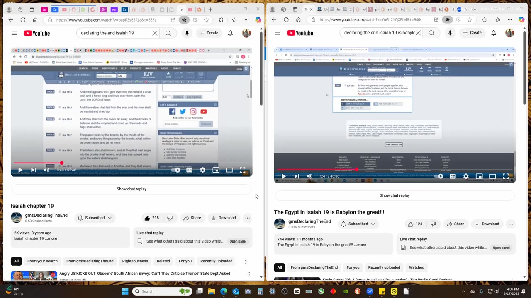Open YouTube guide menu in right window
This screenshot has height=298, width=531.
(x=278, y=33)
